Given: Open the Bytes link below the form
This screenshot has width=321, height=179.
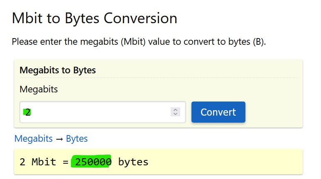Looking at the screenshot, I should point(77,138).
